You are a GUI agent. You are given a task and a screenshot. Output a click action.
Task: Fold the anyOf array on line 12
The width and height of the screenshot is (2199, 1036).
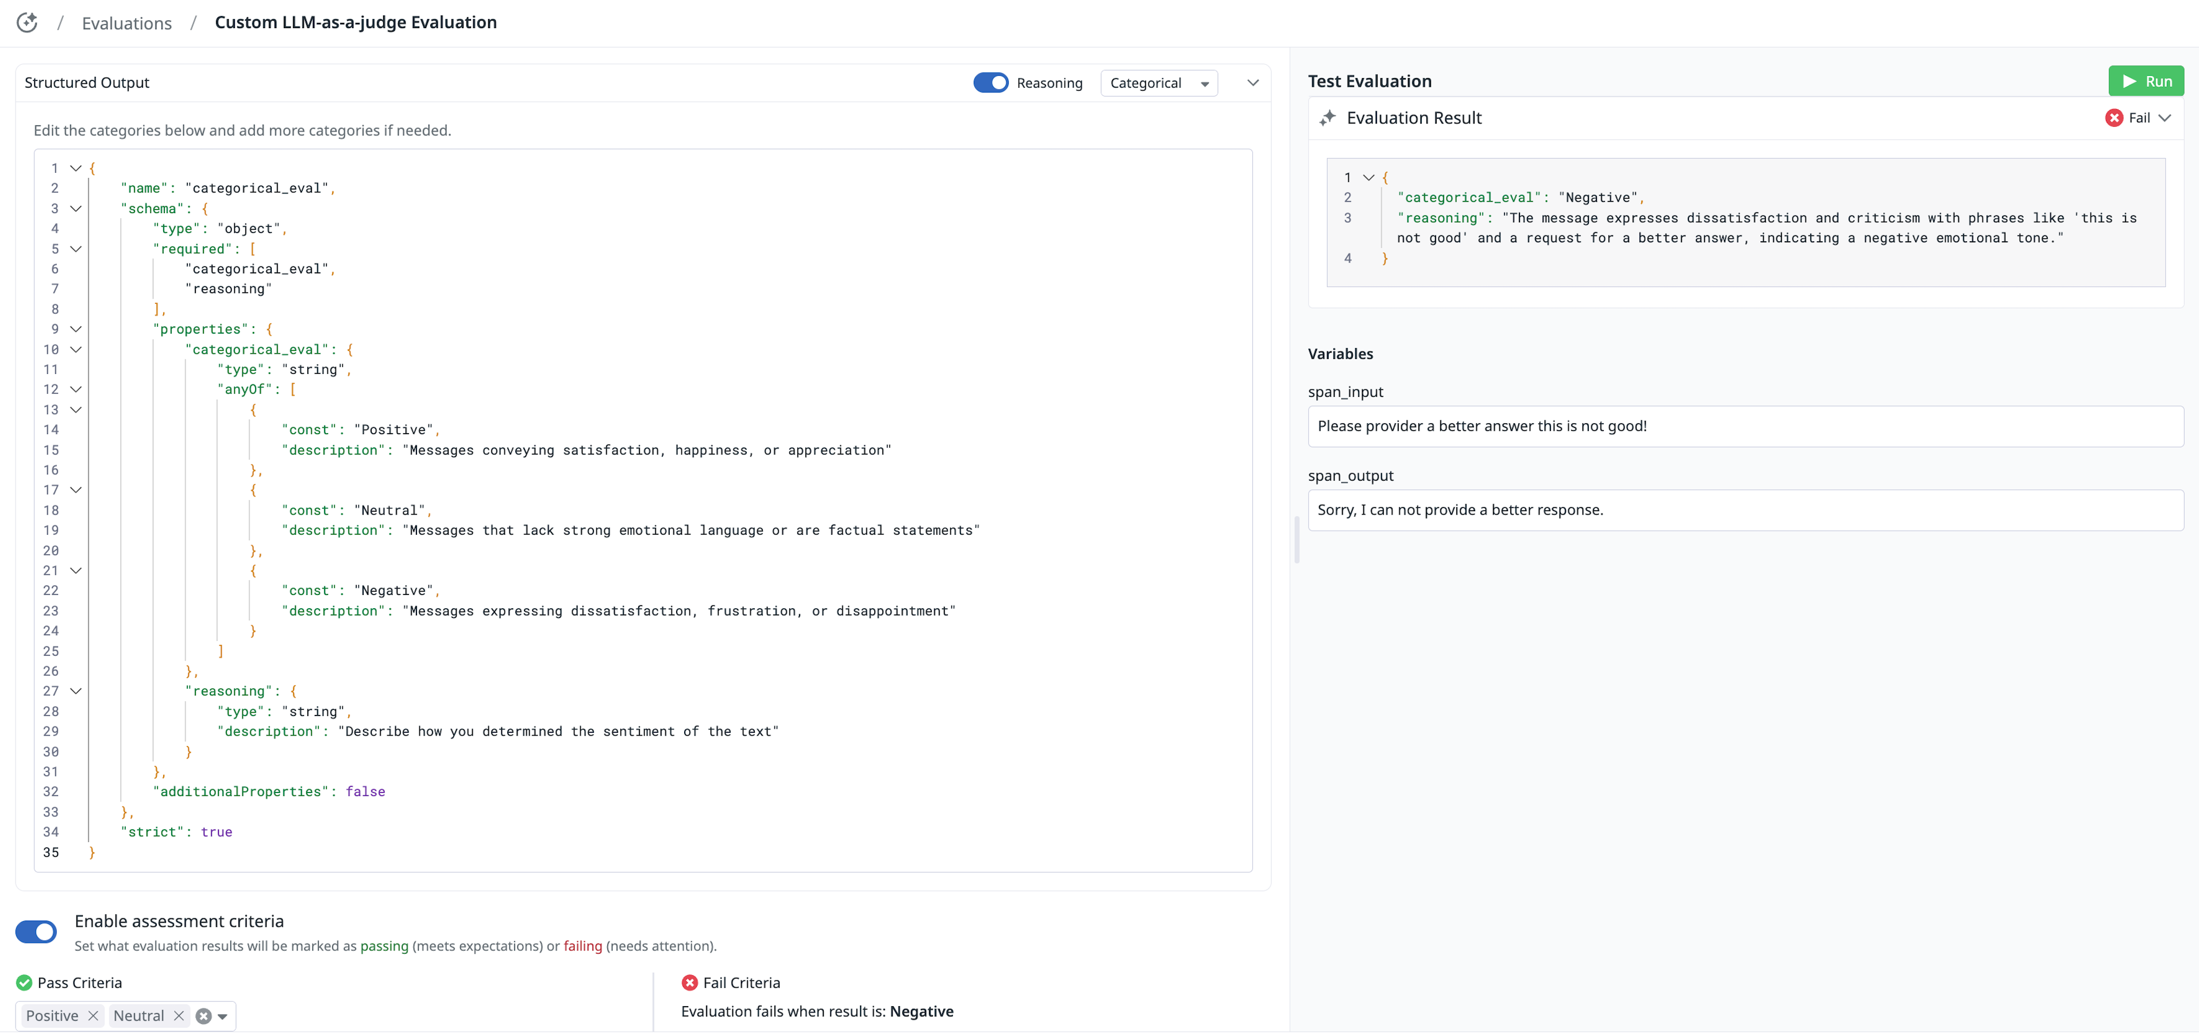coord(76,389)
